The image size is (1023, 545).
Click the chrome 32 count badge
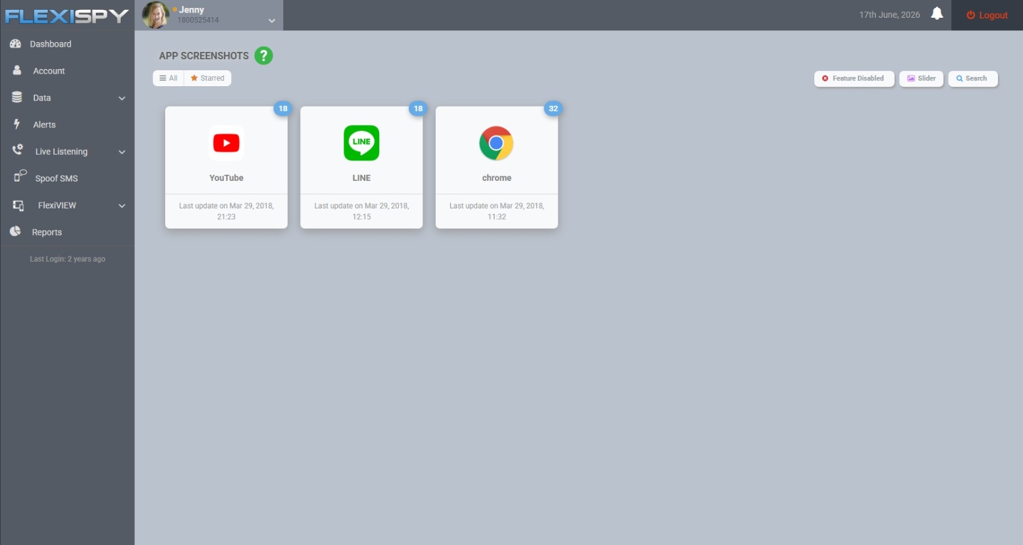pyautogui.click(x=553, y=108)
